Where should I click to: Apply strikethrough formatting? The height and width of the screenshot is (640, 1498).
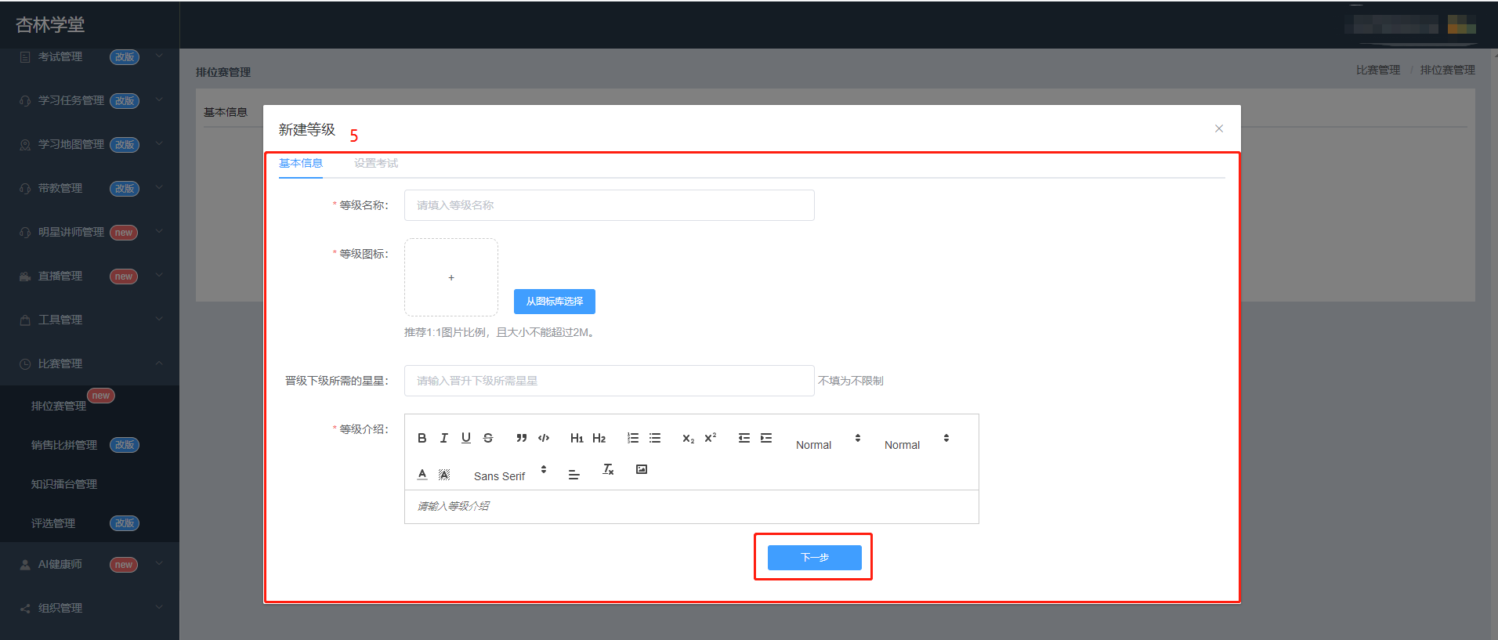coord(488,438)
